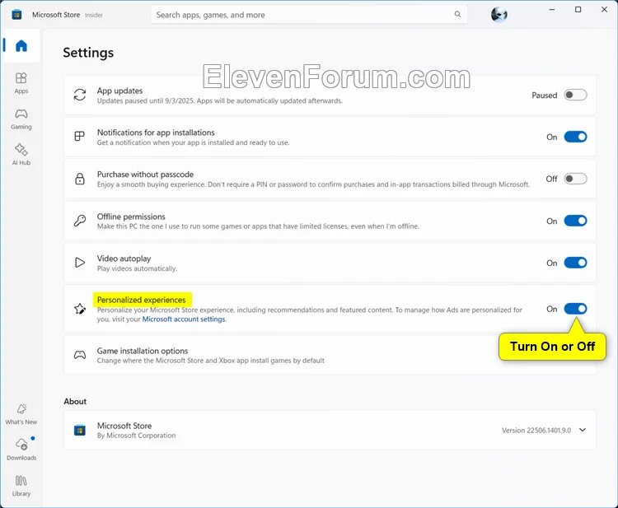Open Game installation options

[x=330, y=355]
